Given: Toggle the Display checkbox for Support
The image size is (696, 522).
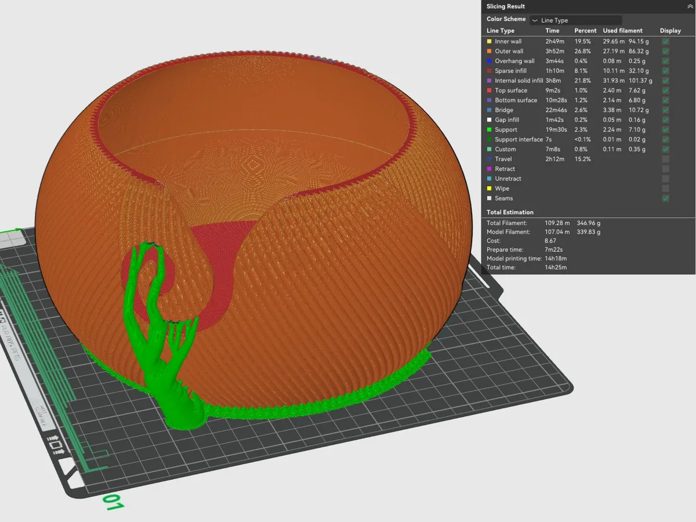Looking at the screenshot, I should (665, 129).
